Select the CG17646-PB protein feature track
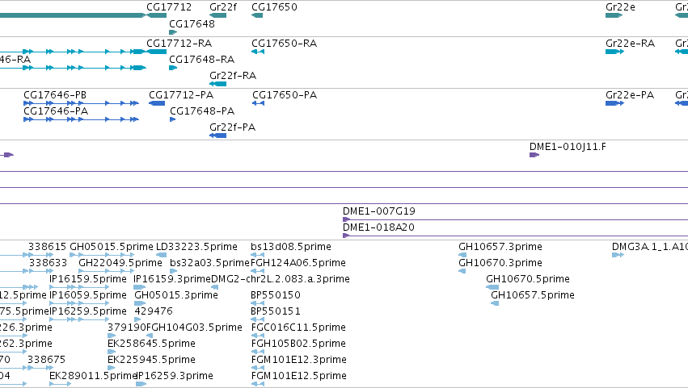This screenshot has height=388, width=688. coord(81,103)
